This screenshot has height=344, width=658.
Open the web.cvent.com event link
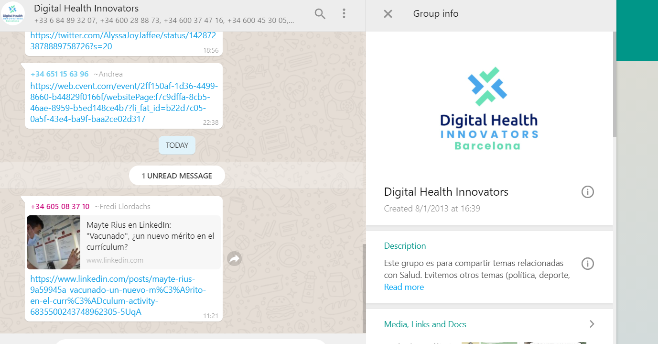(x=124, y=102)
